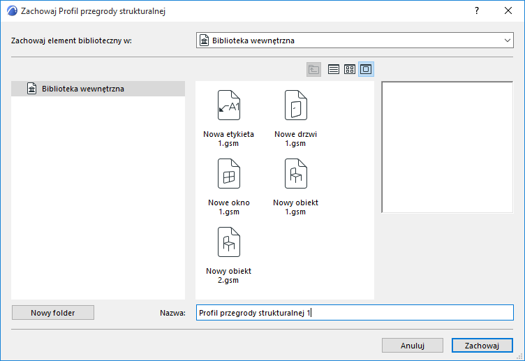
Task: Click the Nowy obiekt 2.gsm file name
Action: pyautogui.click(x=229, y=276)
